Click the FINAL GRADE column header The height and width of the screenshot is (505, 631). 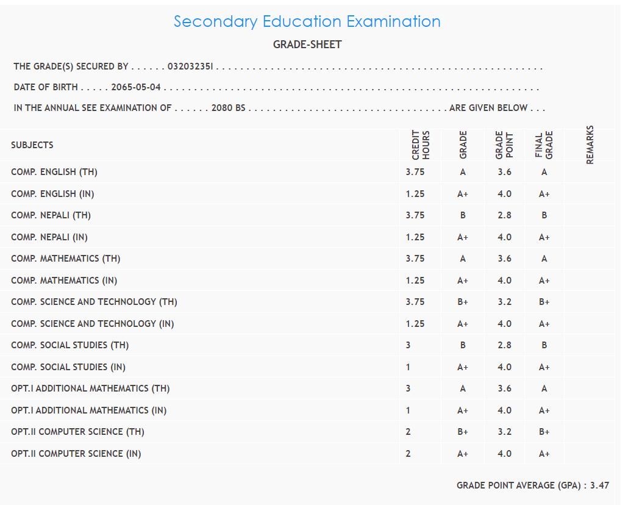(x=544, y=145)
